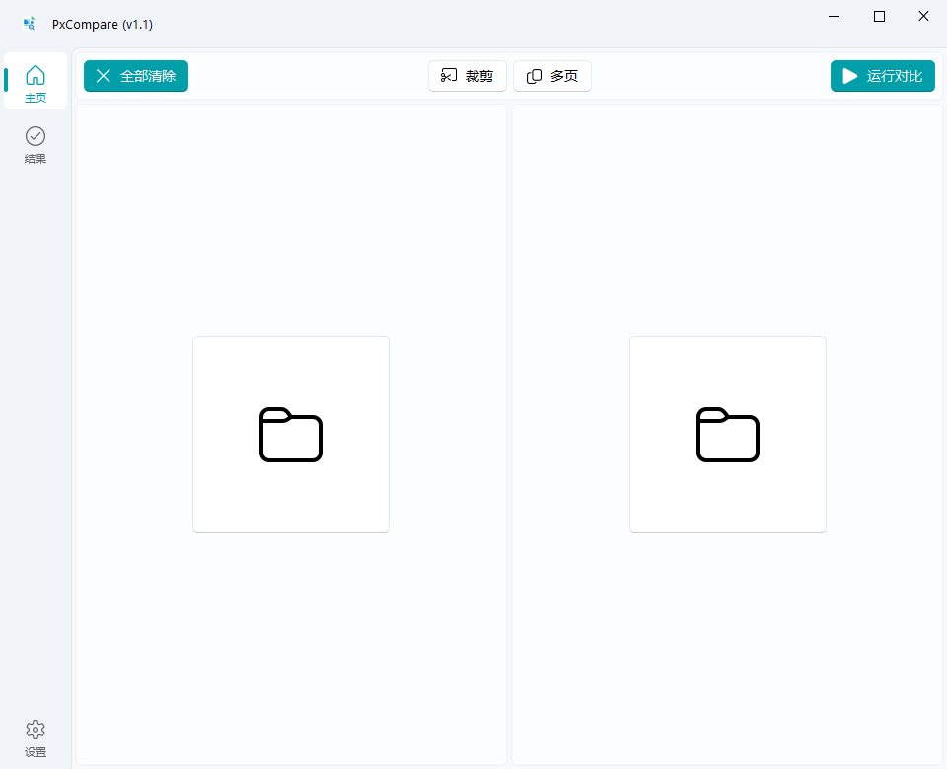Open folder picker in right panel
The width and height of the screenshot is (947, 769).
[x=728, y=435]
